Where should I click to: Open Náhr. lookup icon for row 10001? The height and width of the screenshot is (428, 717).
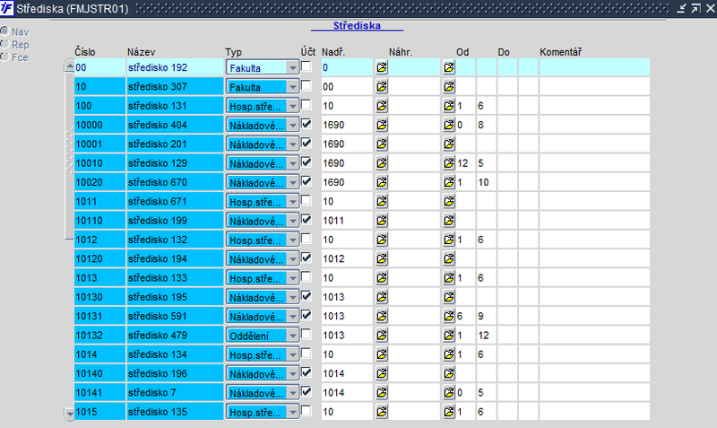tap(449, 144)
